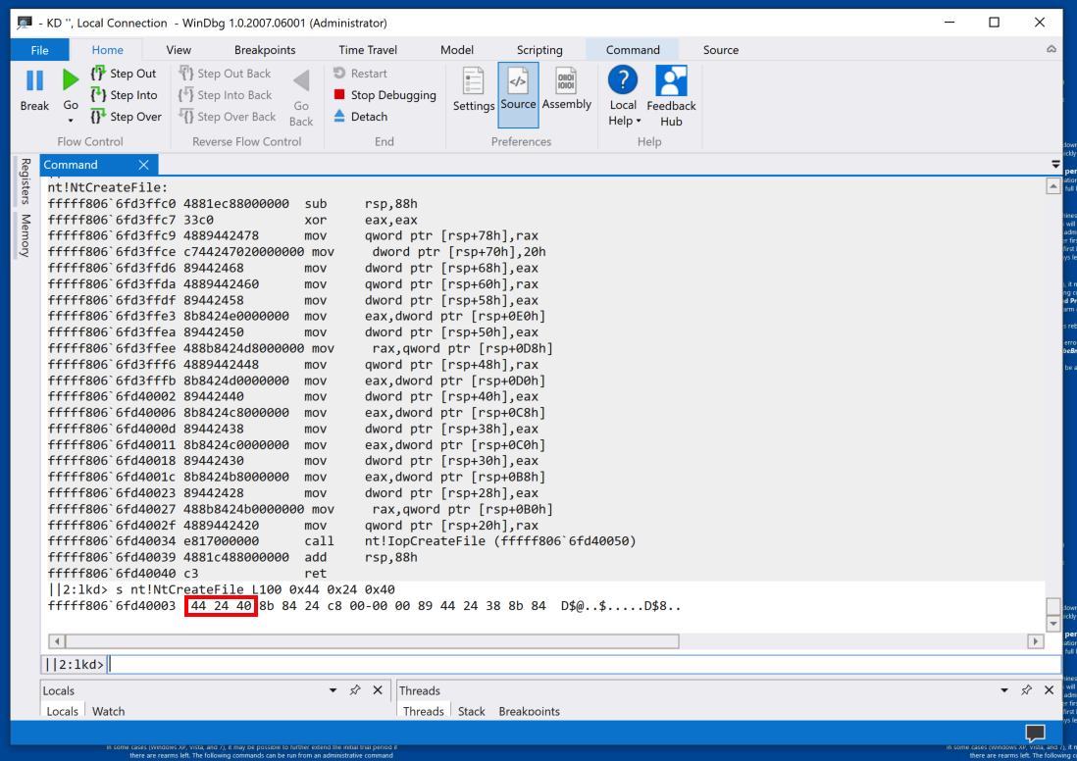Click the Step Over Back icon
Image resolution: width=1077 pixels, height=761 pixels.
coord(186,116)
